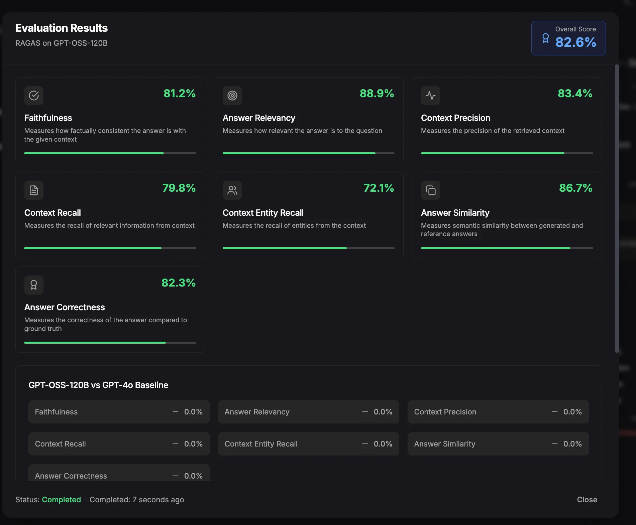Click the Context Precision baseline comparison label
Screen dimensions: 636x525
[445, 412]
